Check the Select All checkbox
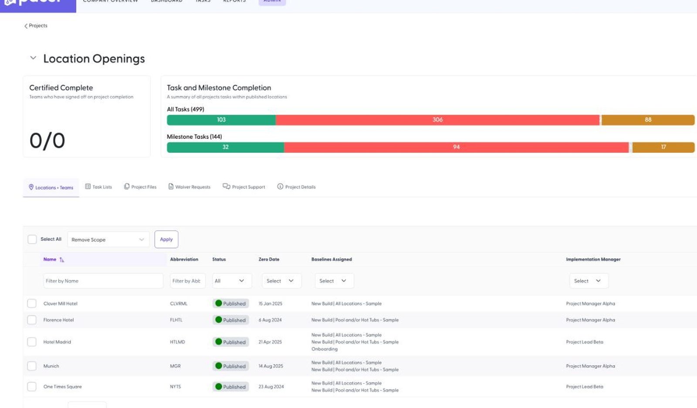The height and width of the screenshot is (408, 697). [32, 239]
